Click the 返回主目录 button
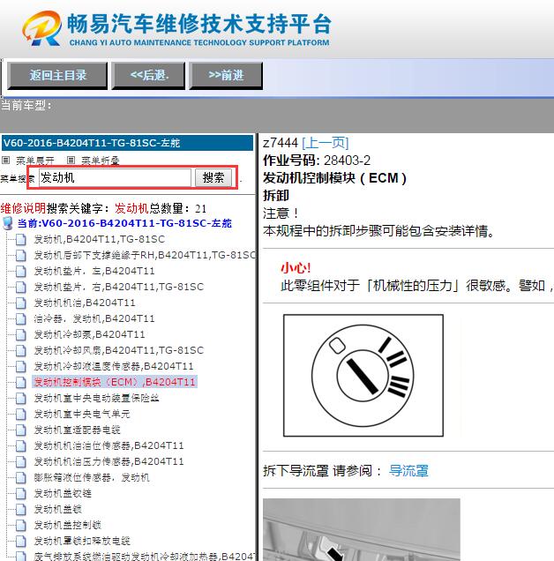The image size is (554, 561). click(57, 76)
